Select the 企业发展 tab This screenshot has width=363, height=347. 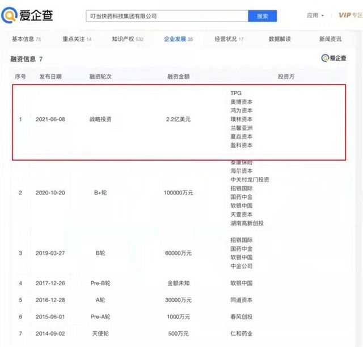[178, 39]
